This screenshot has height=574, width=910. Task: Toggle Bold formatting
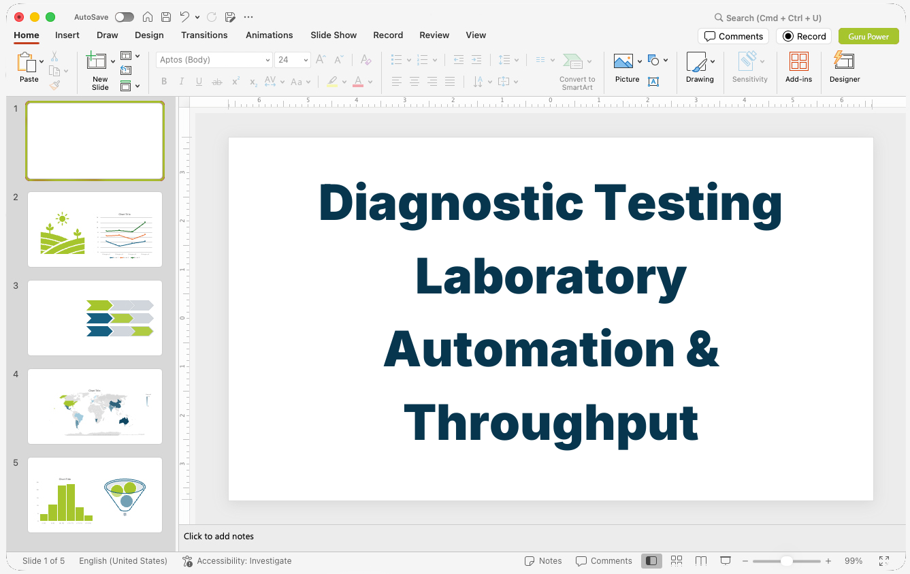click(164, 82)
